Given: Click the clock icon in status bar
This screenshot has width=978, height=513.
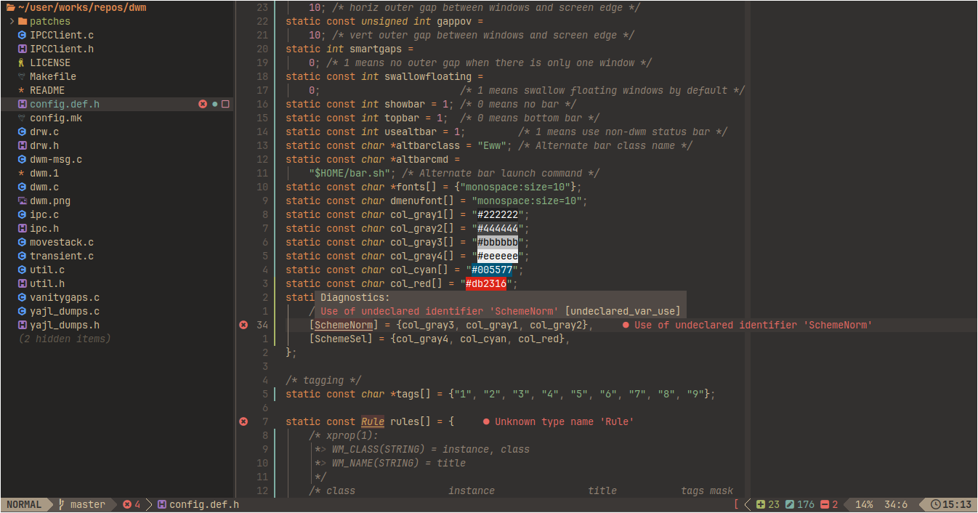Looking at the screenshot, I should point(936,504).
